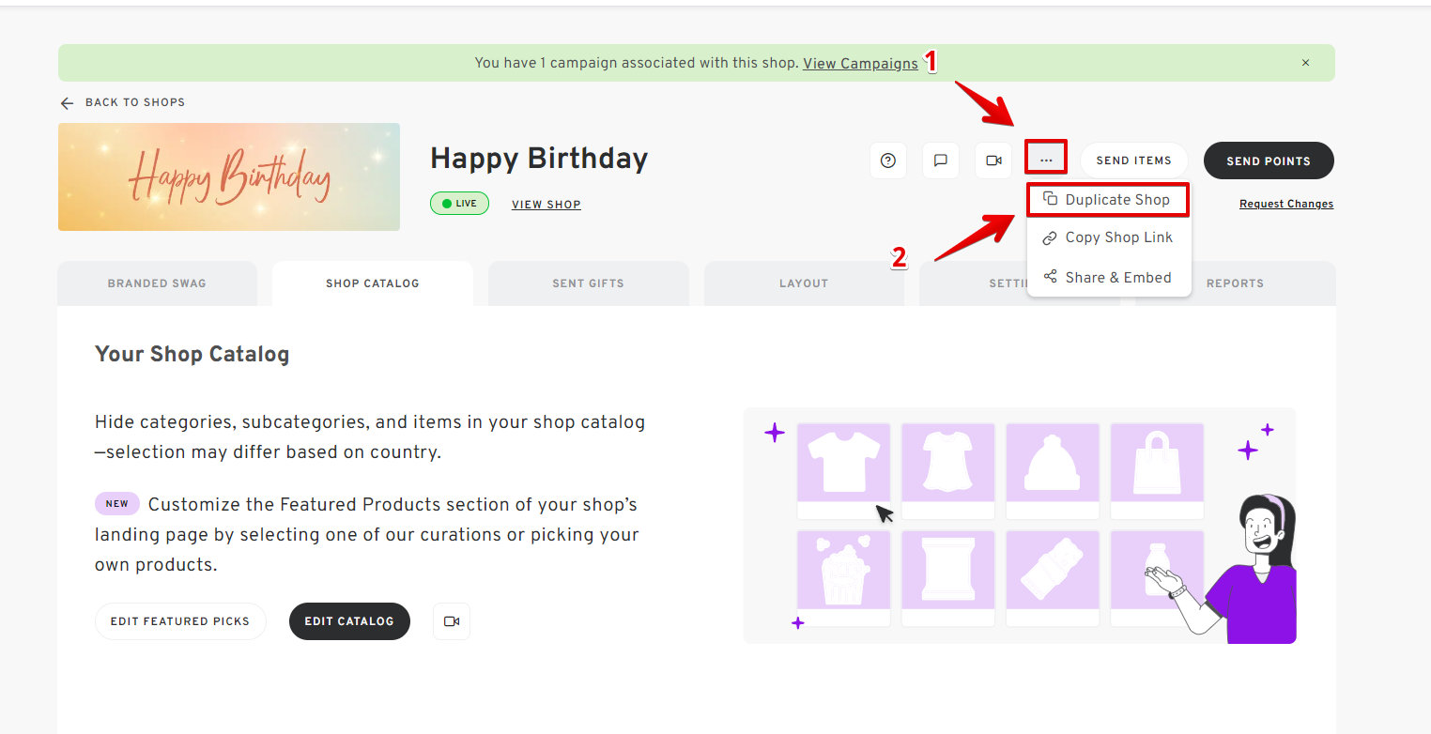The image size is (1431, 734).
Task: Click the back arrow to shops
Action: click(x=67, y=102)
